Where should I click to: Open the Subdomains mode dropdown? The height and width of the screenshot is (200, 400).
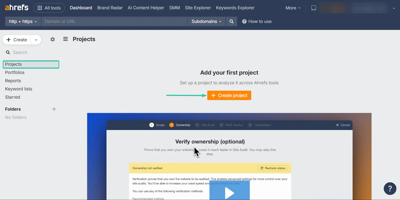point(206,21)
